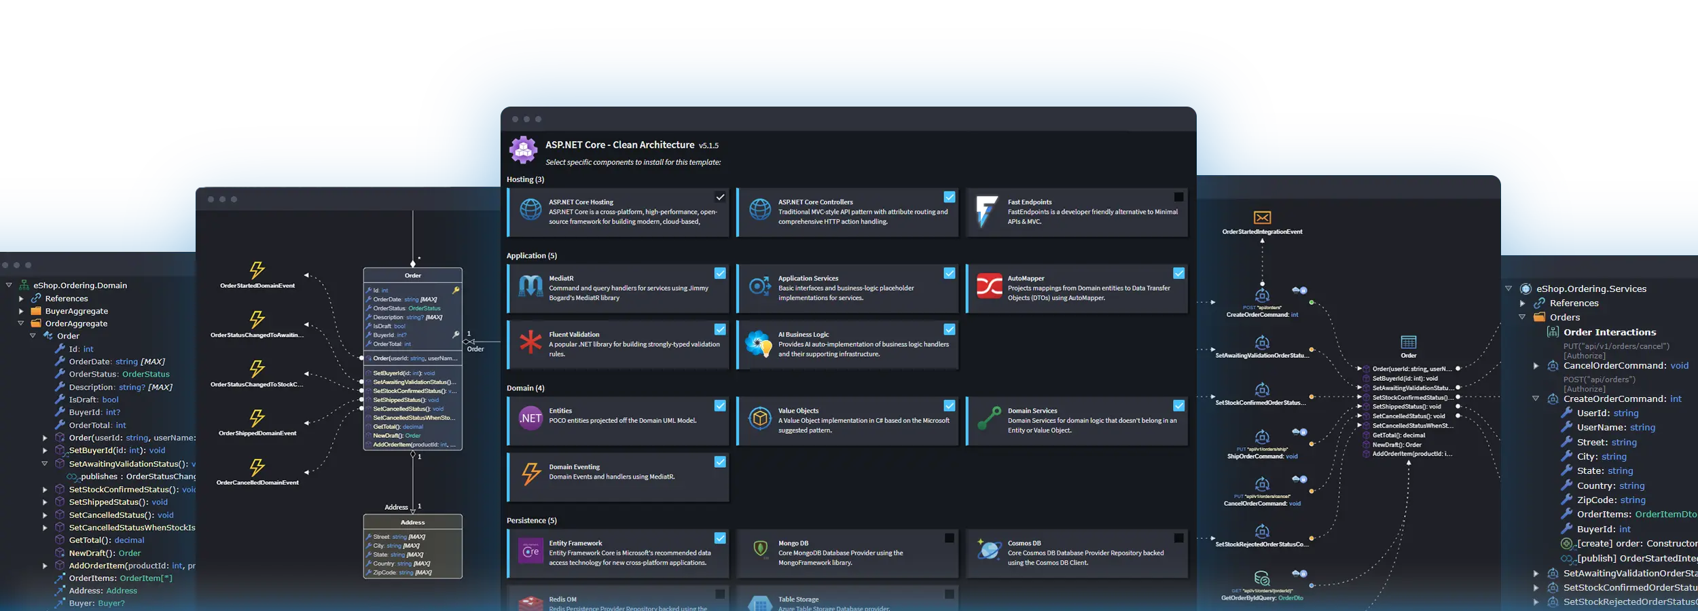Click the Domain Services icon
The height and width of the screenshot is (611, 1698).
point(991,419)
